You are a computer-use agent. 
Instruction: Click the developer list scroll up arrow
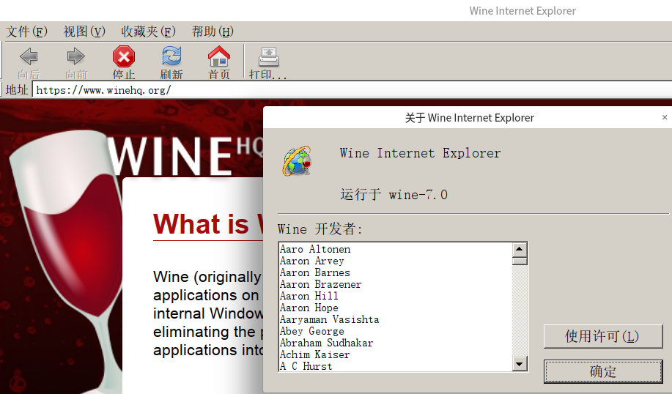point(520,249)
